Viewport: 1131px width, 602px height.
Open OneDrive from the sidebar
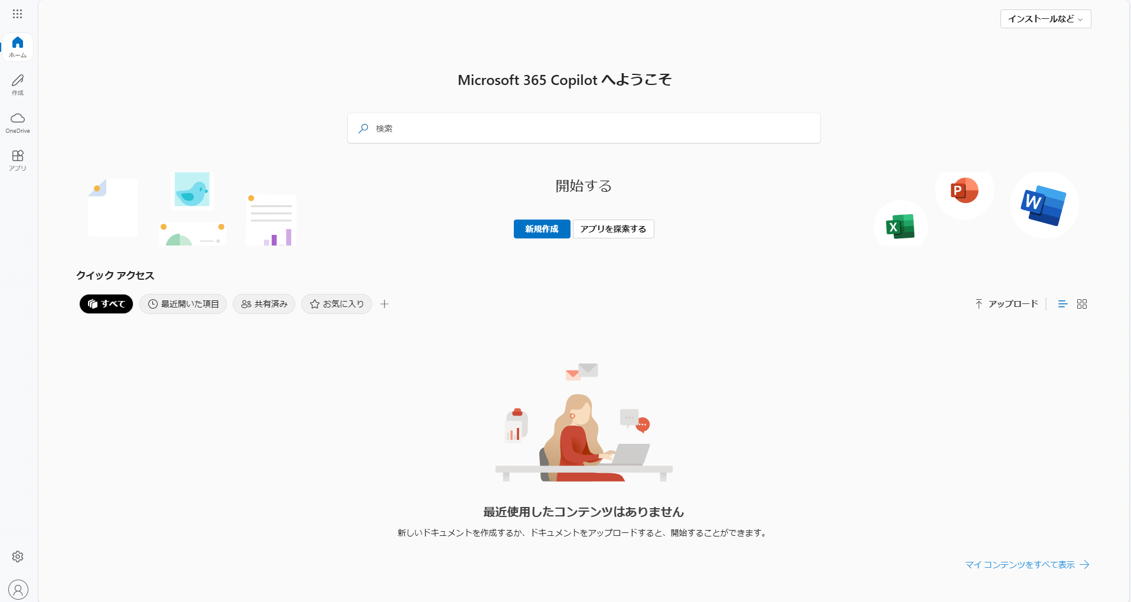18,123
